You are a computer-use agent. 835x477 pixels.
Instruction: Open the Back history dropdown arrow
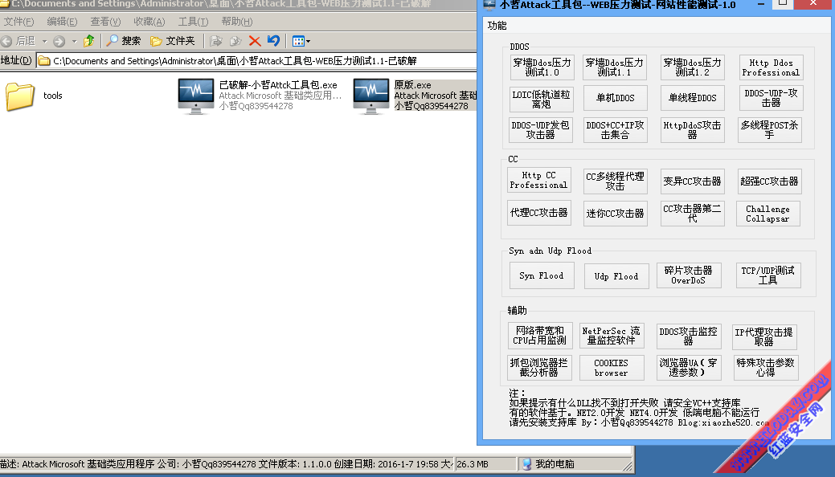(45, 41)
